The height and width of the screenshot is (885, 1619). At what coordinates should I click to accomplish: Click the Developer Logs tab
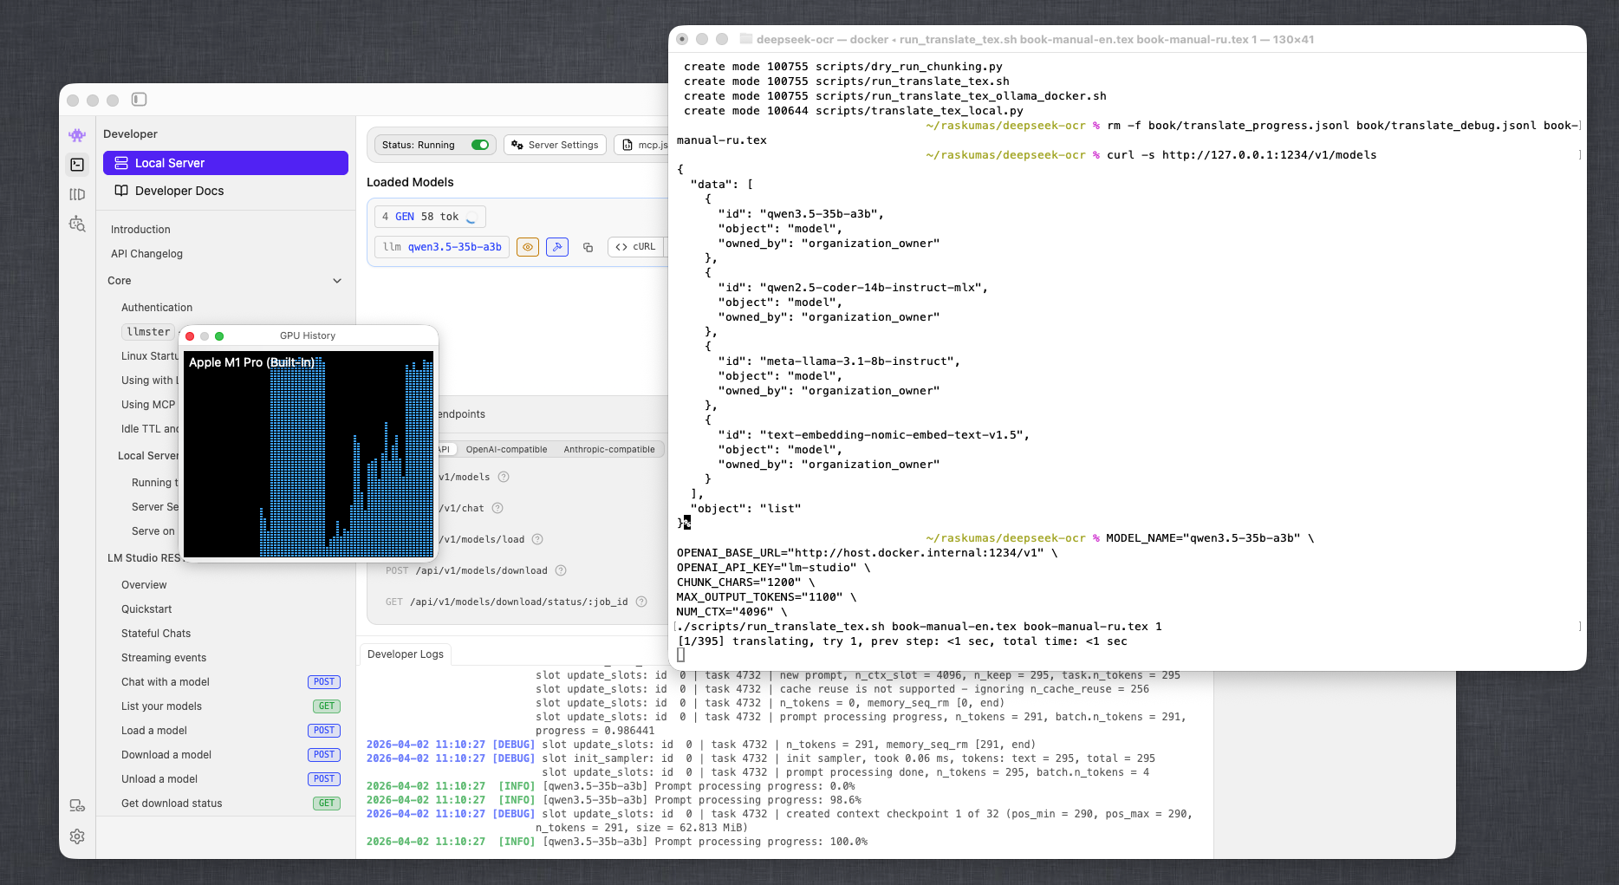coord(405,654)
